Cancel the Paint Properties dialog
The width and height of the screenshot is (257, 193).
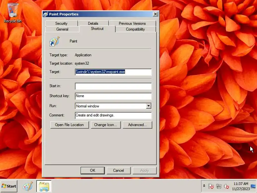pos(119,170)
